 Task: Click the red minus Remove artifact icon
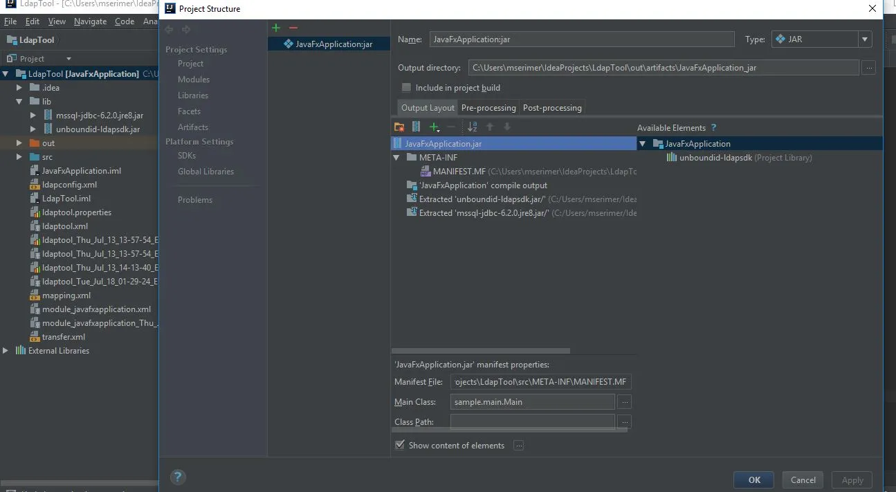coord(293,28)
